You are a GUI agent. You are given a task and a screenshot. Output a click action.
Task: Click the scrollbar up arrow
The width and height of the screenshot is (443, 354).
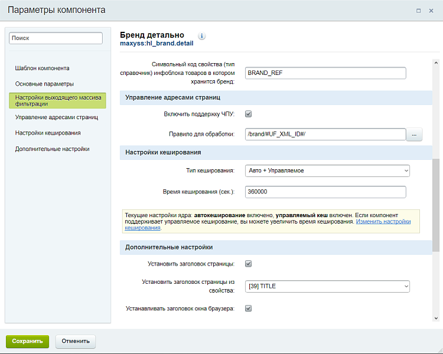coord(436,63)
